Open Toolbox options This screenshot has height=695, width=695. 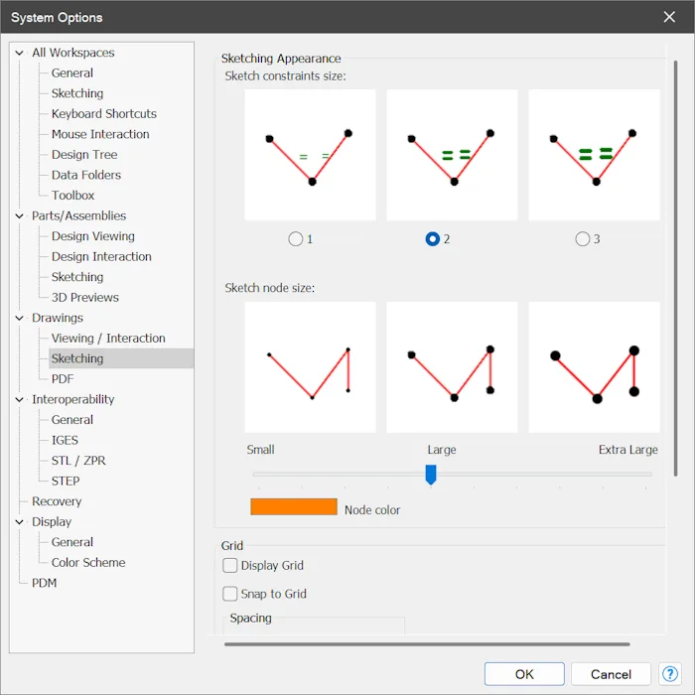[72, 195]
